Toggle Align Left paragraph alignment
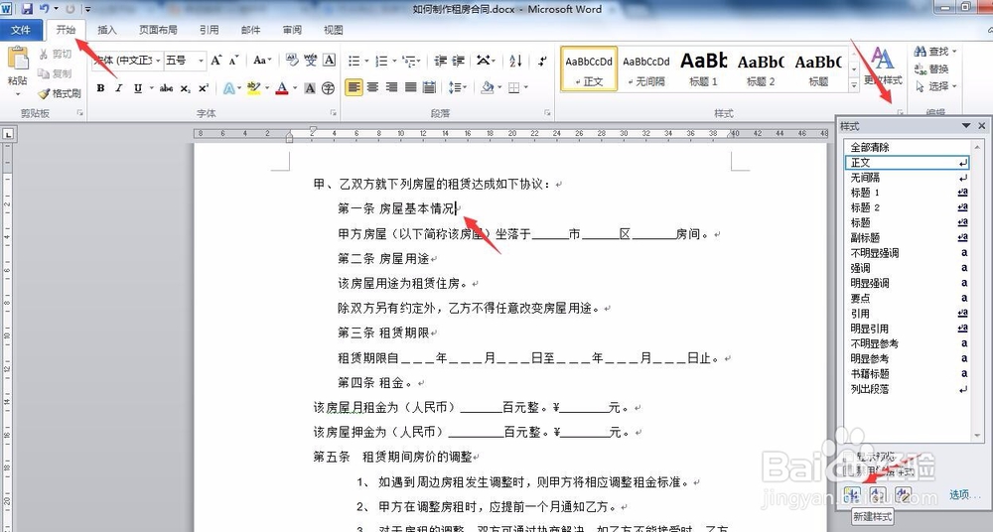This screenshot has width=993, height=532. (354, 87)
